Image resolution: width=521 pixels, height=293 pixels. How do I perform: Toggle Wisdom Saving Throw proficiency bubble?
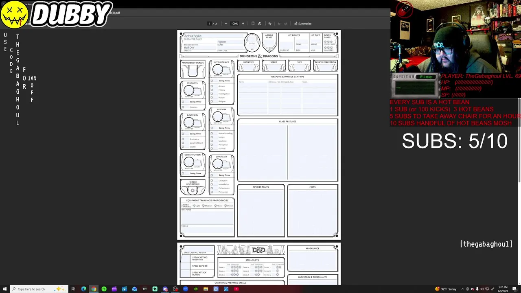click(212, 128)
